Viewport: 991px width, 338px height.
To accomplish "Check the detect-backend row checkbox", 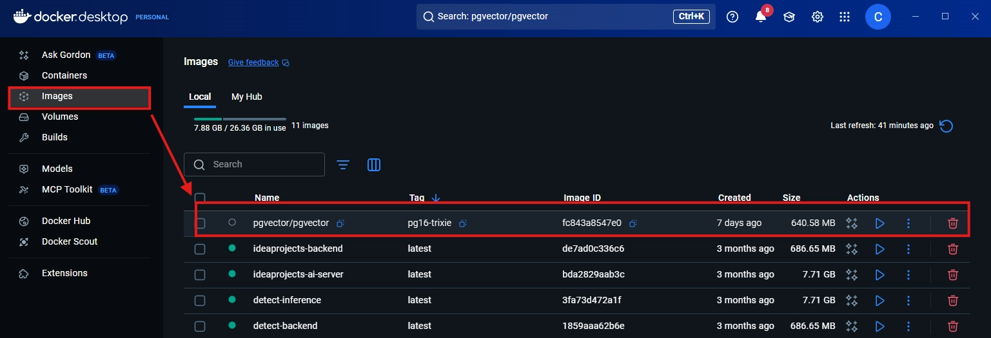I will click(200, 326).
